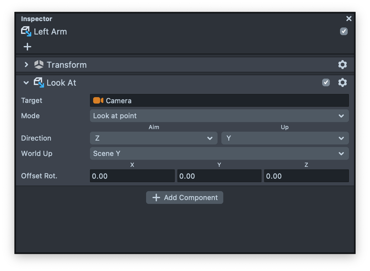Open Transform component gear settings
Viewport: 370px width, 271px height.
coord(342,65)
